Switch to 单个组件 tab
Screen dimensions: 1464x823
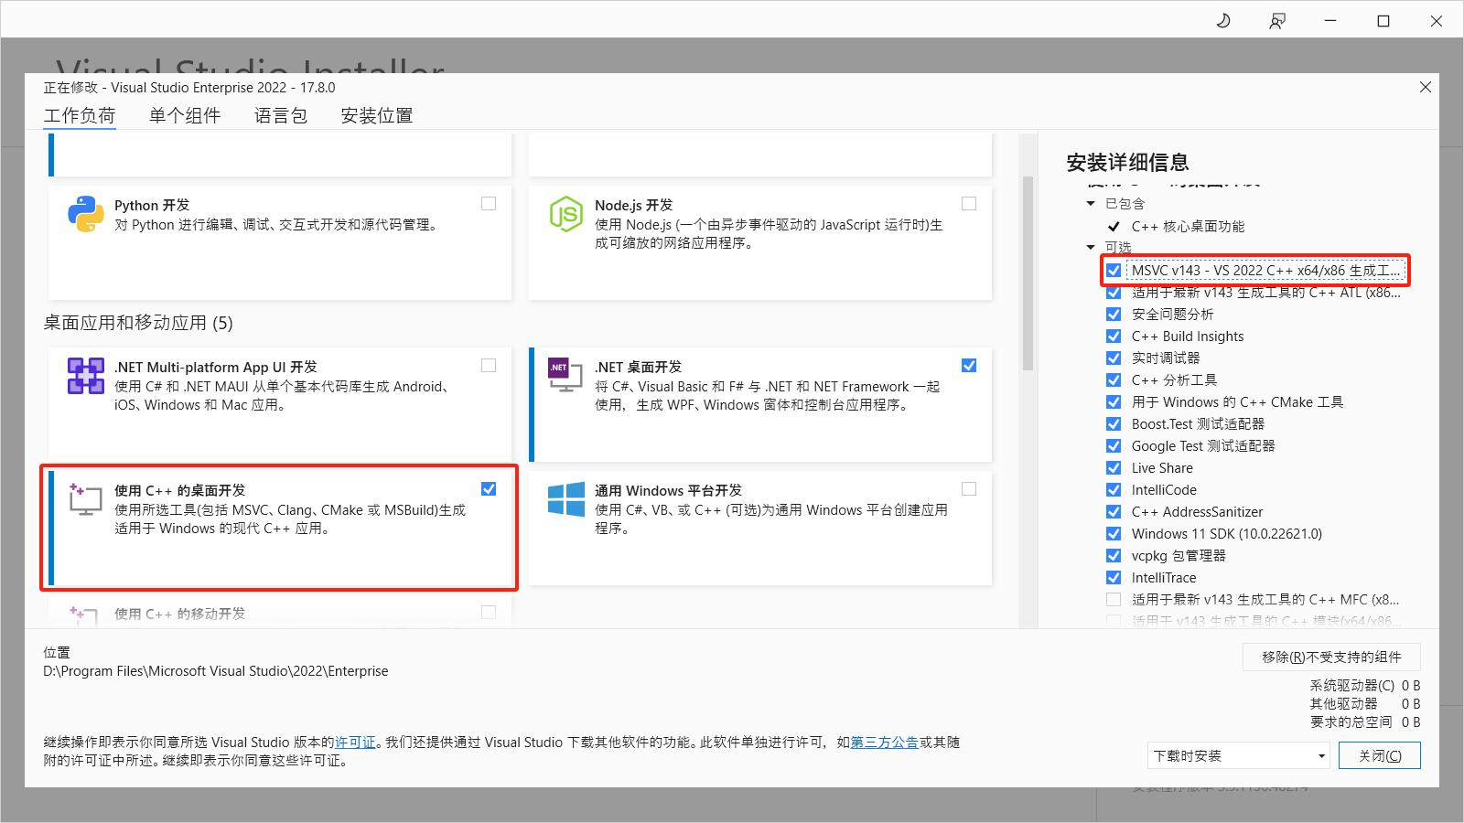(185, 116)
